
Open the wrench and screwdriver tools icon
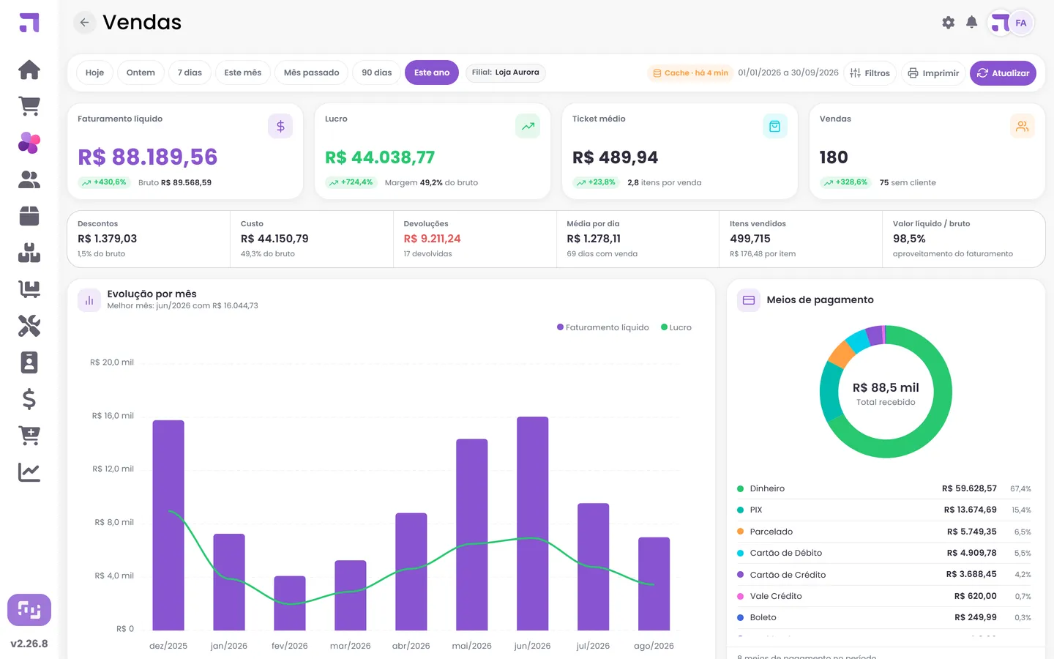tap(29, 326)
